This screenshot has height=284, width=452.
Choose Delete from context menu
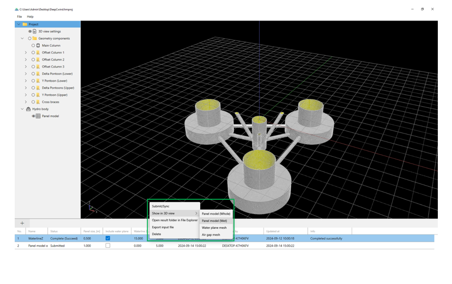coord(174,234)
